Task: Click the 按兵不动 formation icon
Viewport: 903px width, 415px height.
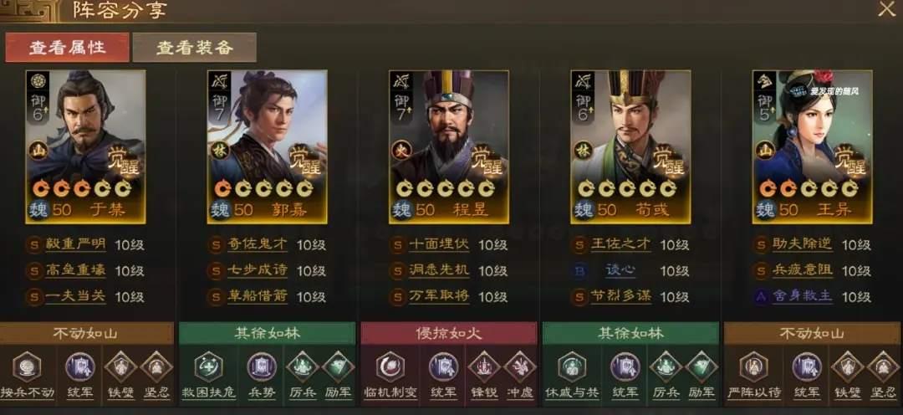Action: tap(27, 367)
